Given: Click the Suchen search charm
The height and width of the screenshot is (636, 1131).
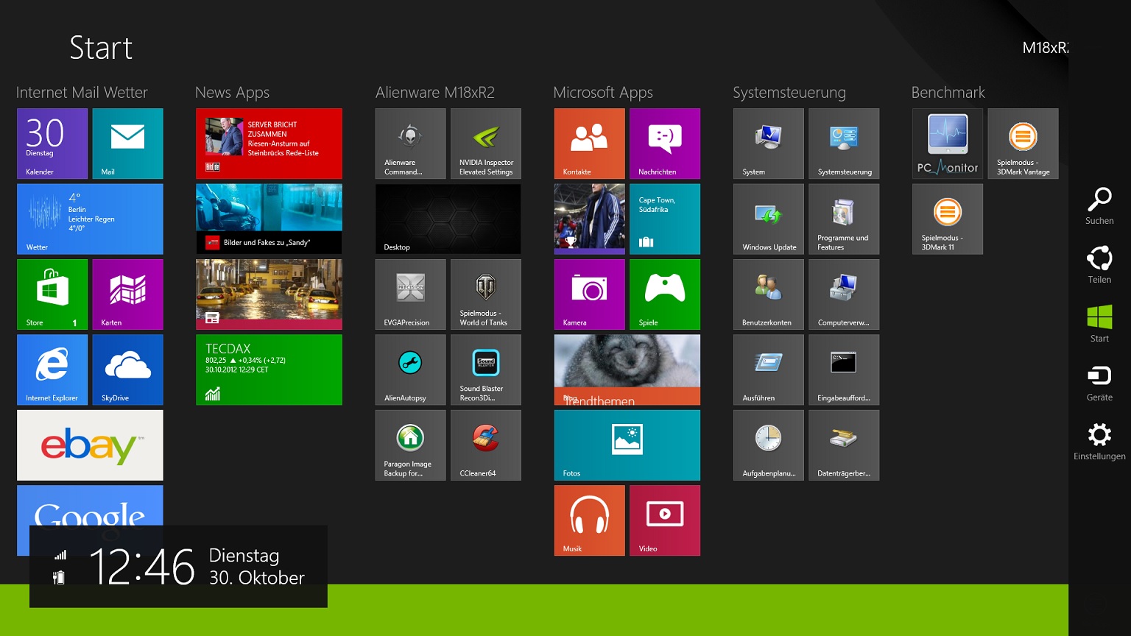Looking at the screenshot, I should (x=1099, y=205).
